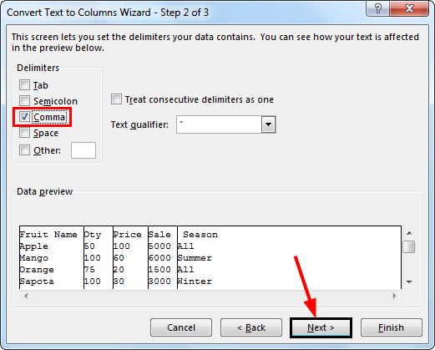Open the Text qualifier dropdown arrow

click(x=268, y=124)
